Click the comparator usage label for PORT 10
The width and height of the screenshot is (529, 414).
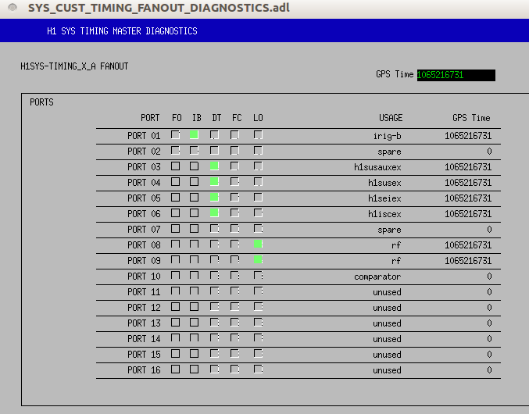click(x=377, y=277)
